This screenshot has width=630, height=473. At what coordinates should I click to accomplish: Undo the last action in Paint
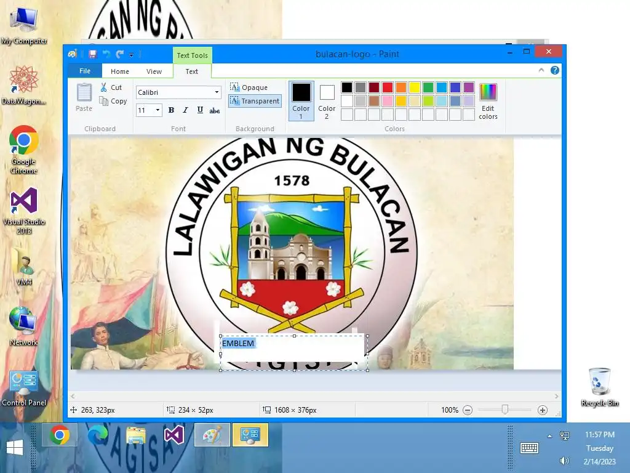[106, 54]
